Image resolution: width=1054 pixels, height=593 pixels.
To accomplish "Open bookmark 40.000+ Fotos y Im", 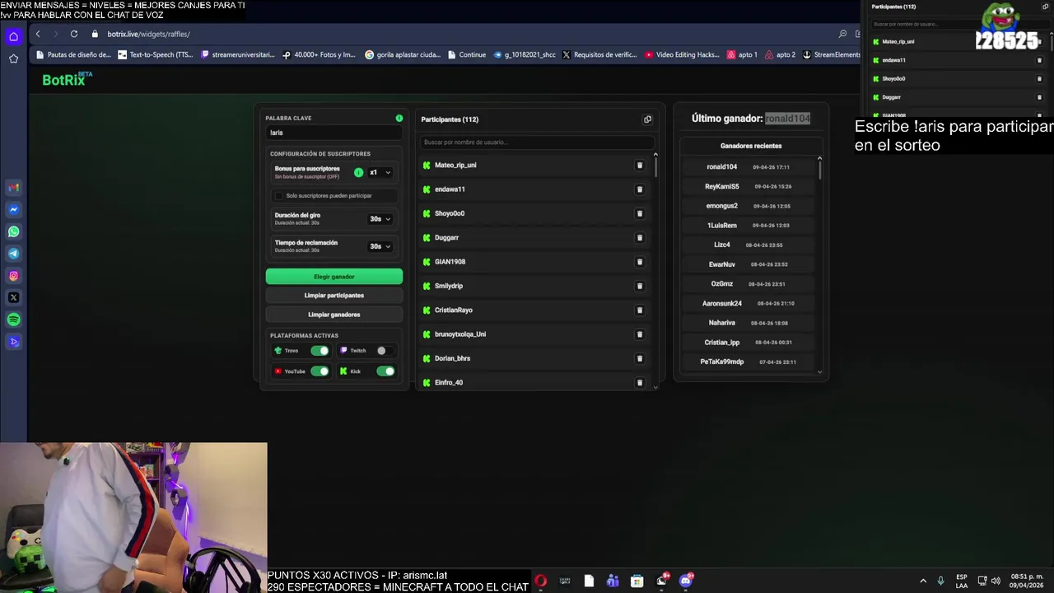I will [x=319, y=55].
